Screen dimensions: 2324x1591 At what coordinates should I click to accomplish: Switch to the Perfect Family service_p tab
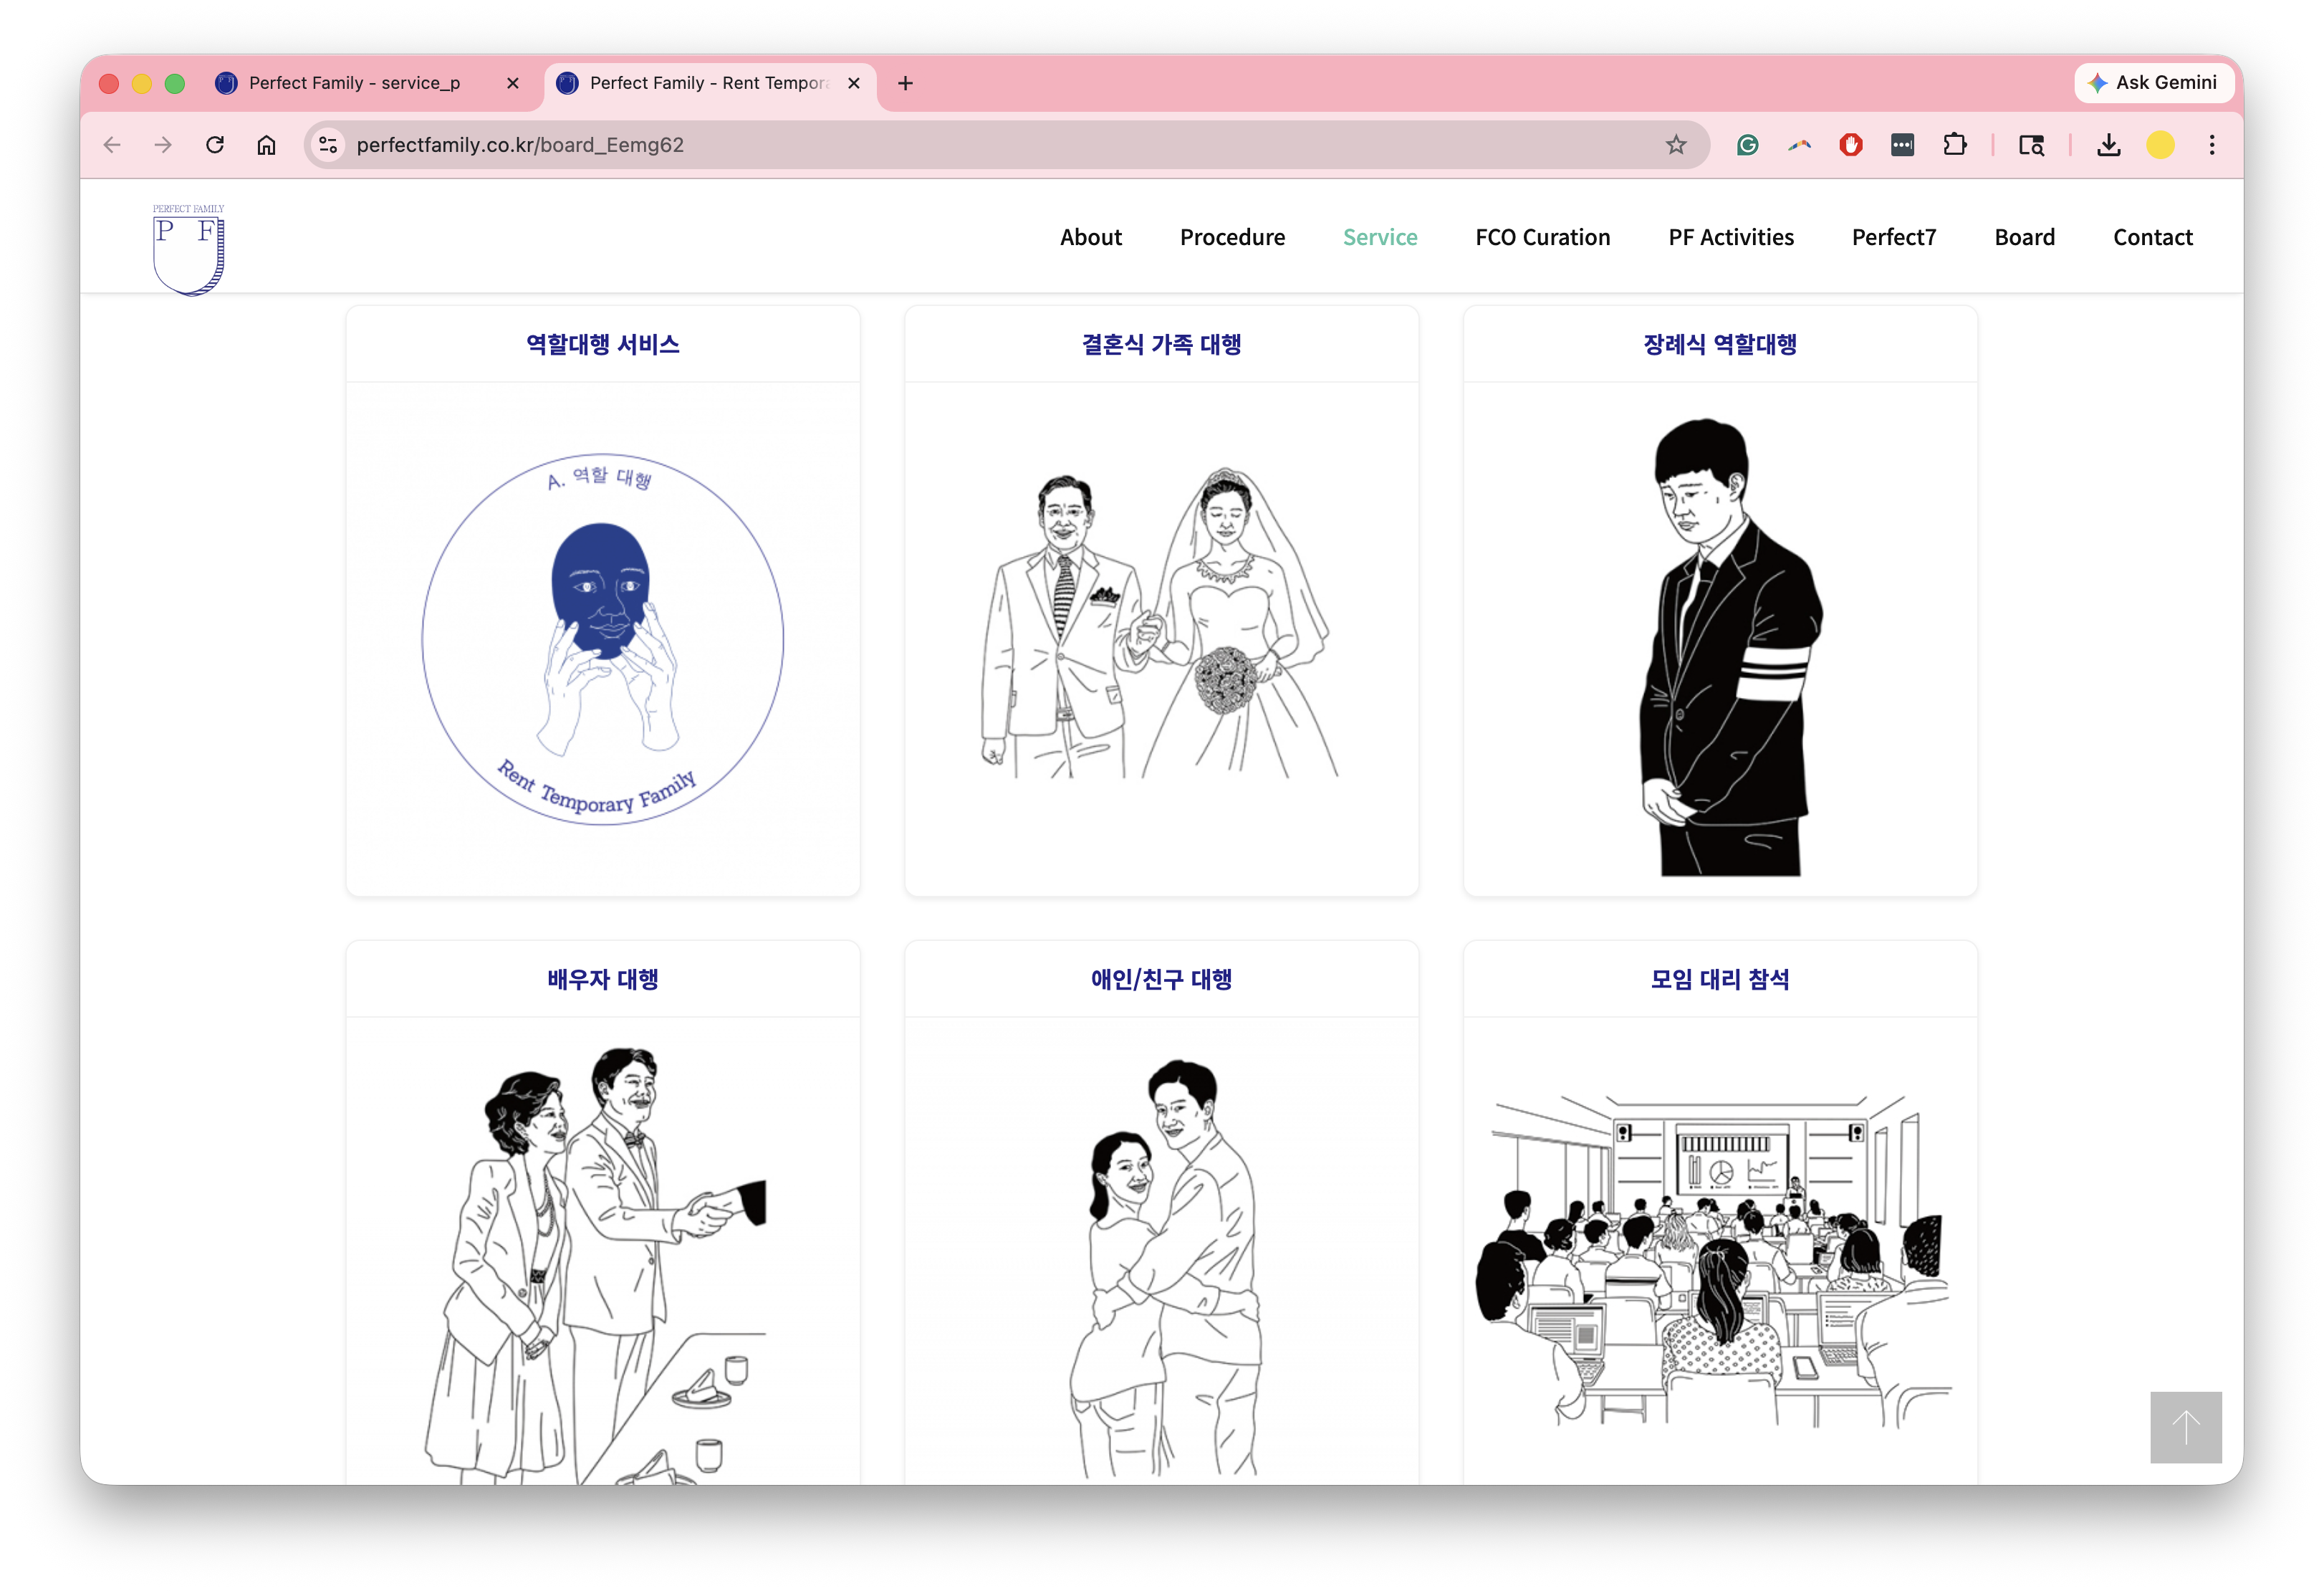click(355, 83)
